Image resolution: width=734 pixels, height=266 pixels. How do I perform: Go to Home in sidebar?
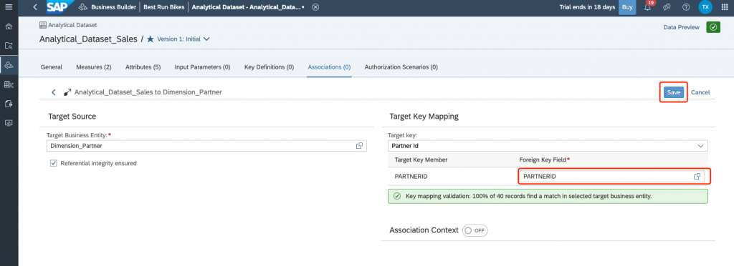9,26
